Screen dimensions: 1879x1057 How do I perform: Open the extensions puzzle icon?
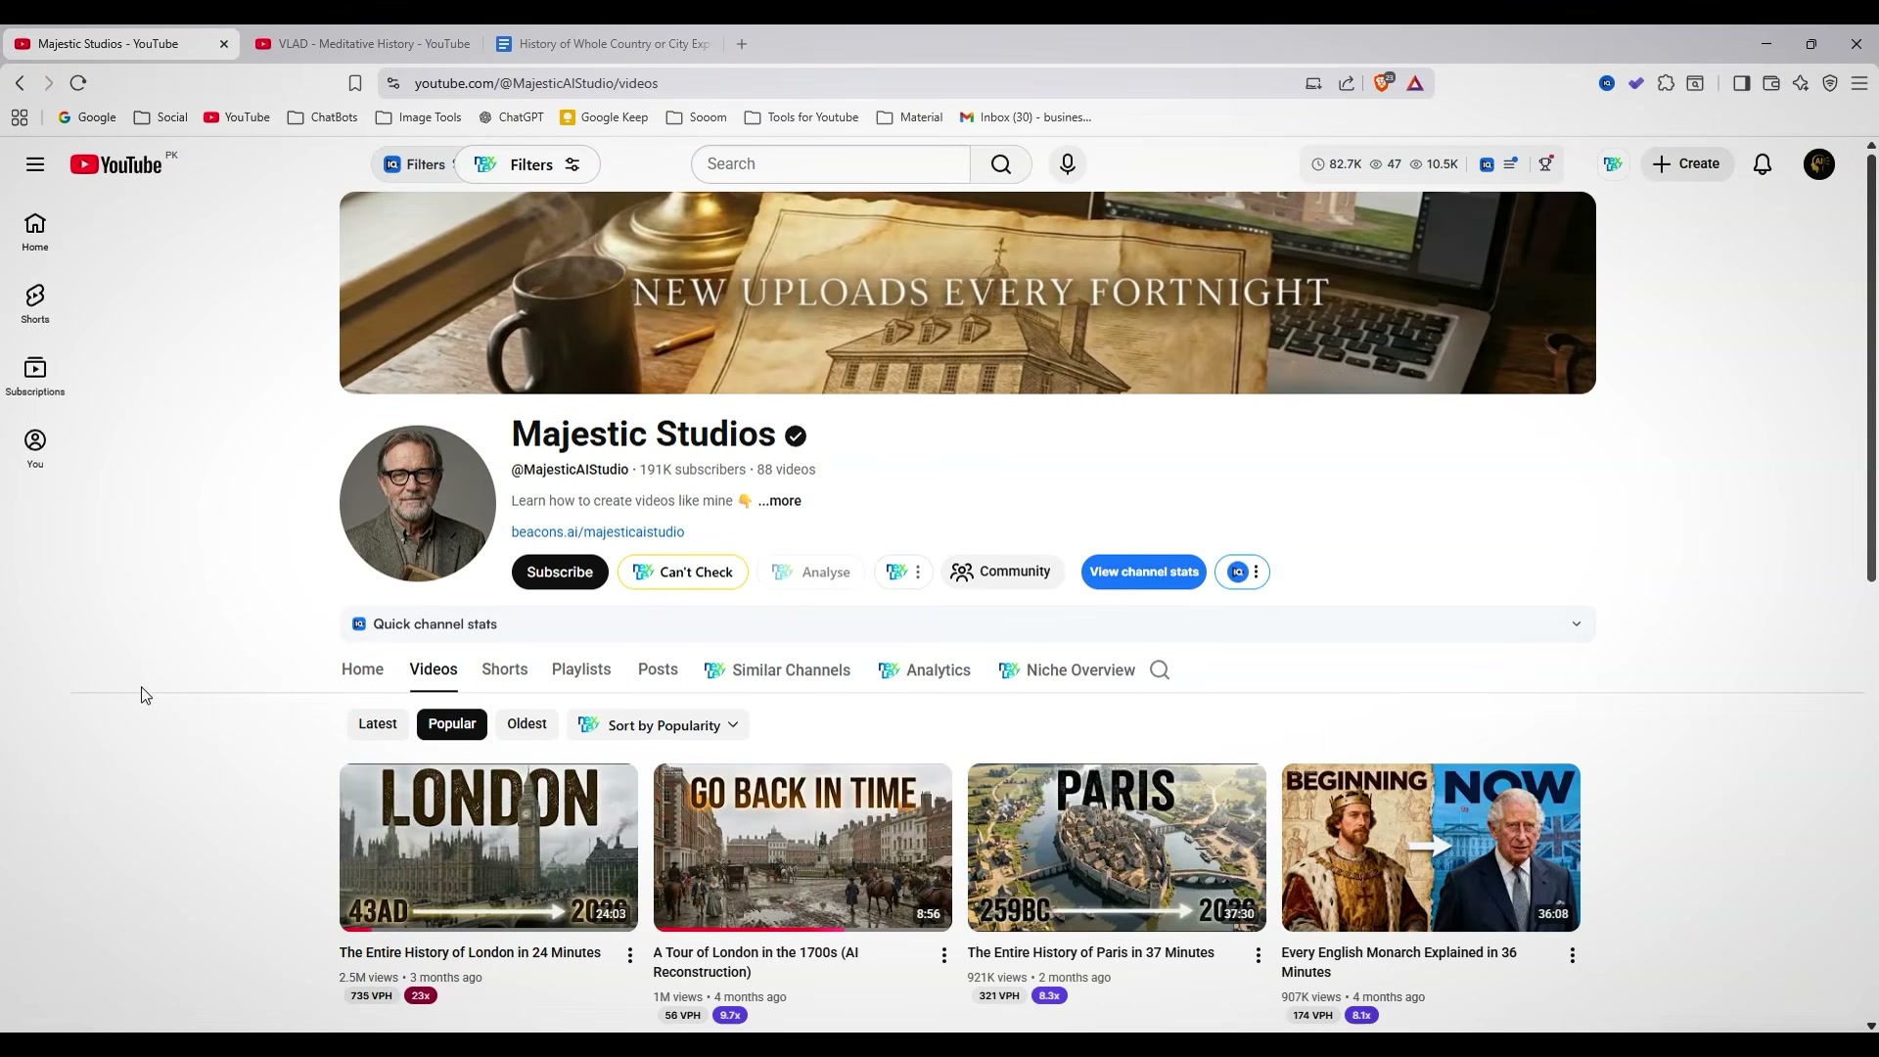coord(1666,83)
